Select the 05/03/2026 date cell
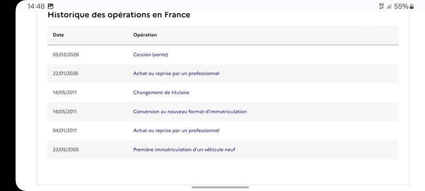This screenshot has height=191, width=425. pos(66,55)
